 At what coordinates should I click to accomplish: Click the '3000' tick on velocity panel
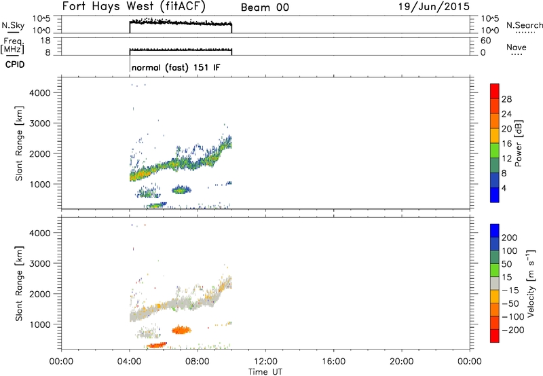pos(40,263)
